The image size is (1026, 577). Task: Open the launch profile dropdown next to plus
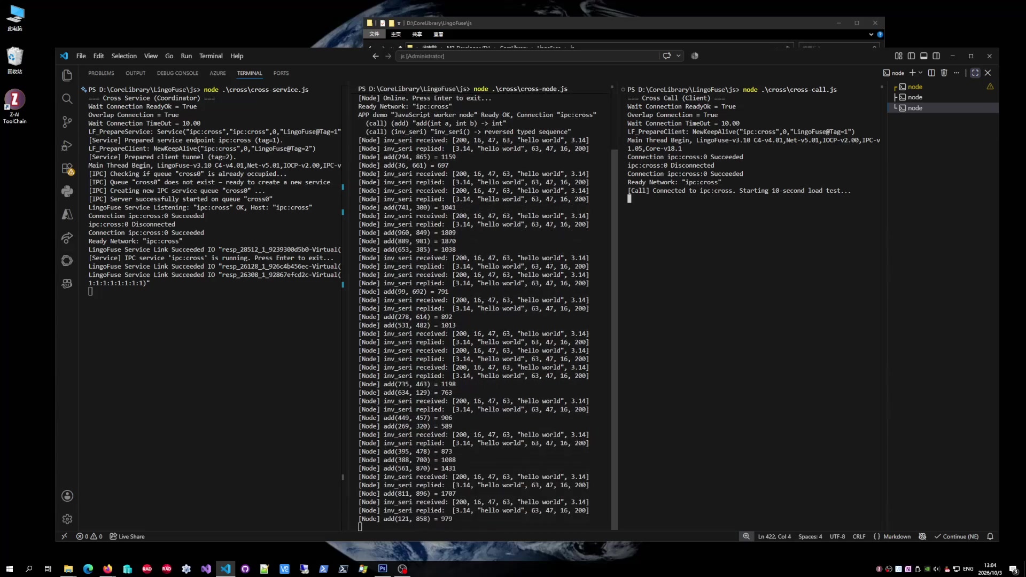pos(920,73)
